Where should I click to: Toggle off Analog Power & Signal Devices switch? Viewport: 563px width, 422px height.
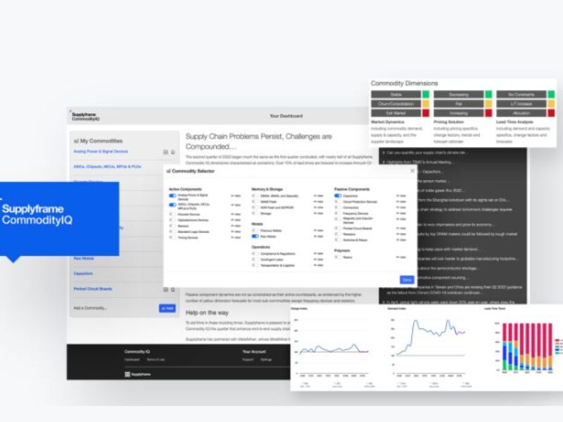coord(172,196)
